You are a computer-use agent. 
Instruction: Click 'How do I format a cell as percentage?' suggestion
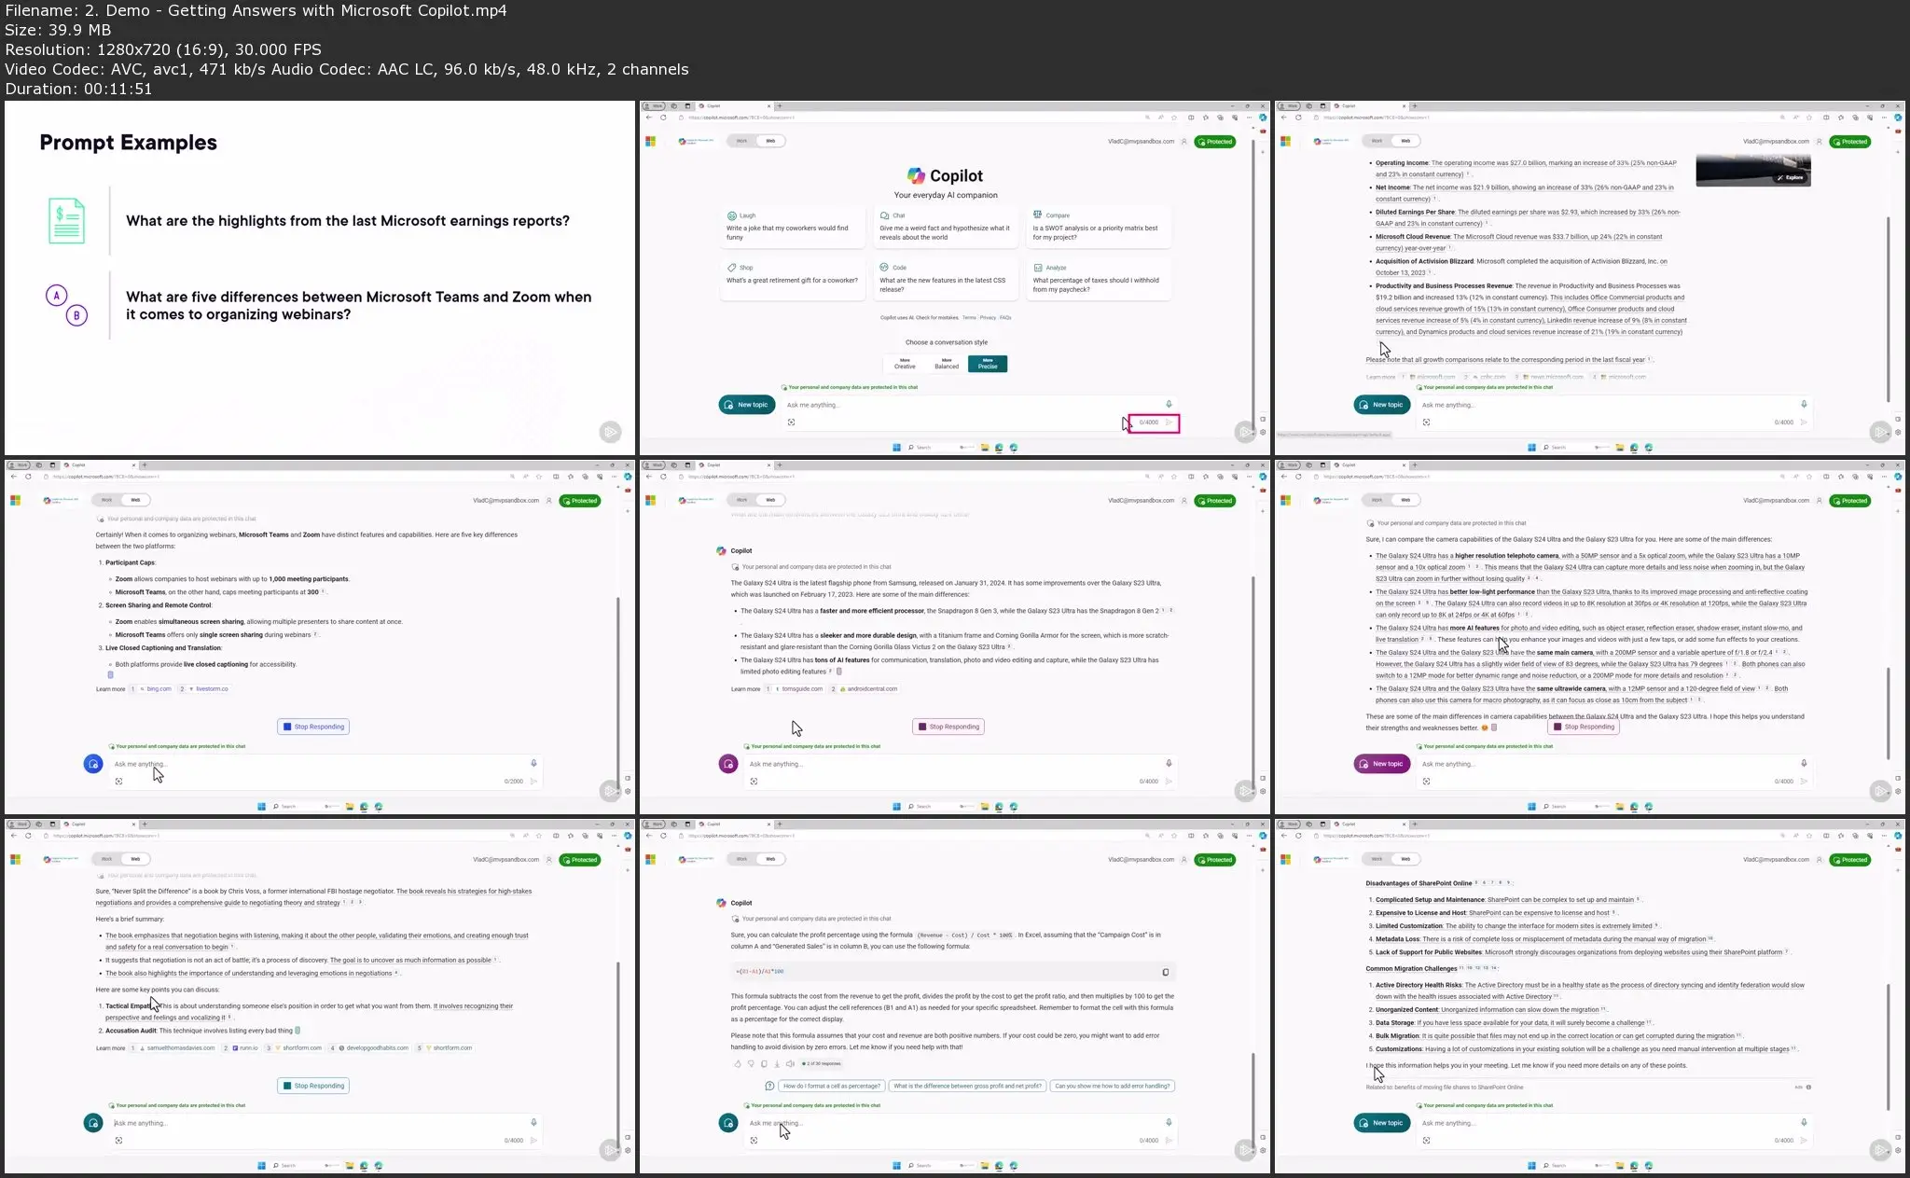point(831,1086)
